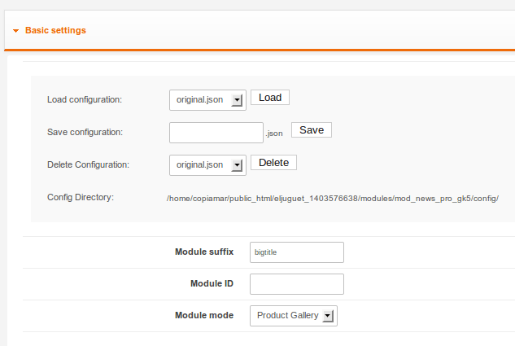Click the Delete button
The image size is (515, 346).
[x=273, y=163]
